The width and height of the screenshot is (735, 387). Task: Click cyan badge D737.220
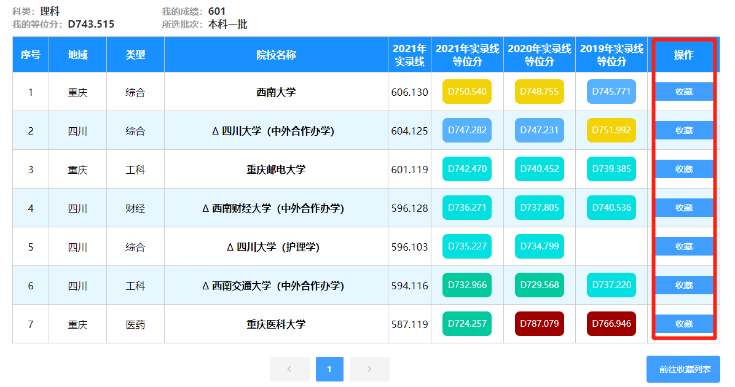[611, 285]
